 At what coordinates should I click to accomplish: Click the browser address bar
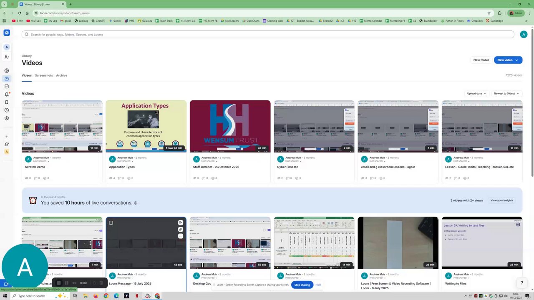coord(263,13)
